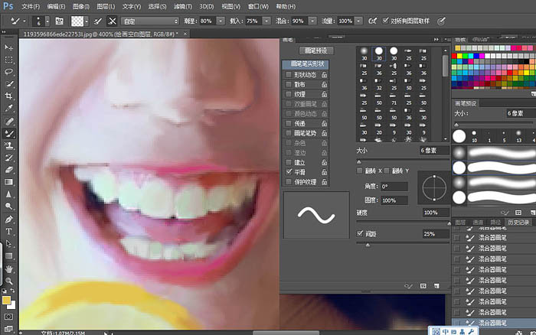Viewport: 536px width, 335px height.
Task: Toggle clean brush after each stroke icon
Action: (x=112, y=21)
